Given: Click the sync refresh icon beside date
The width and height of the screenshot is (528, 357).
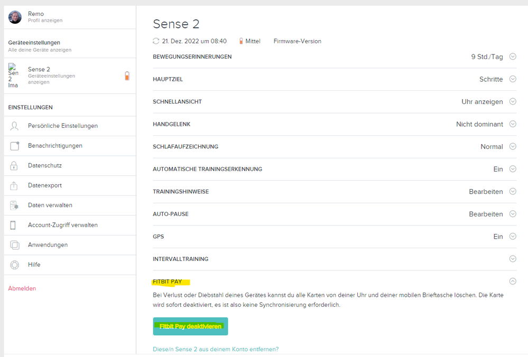Looking at the screenshot, I should click(x=156, y=41).
